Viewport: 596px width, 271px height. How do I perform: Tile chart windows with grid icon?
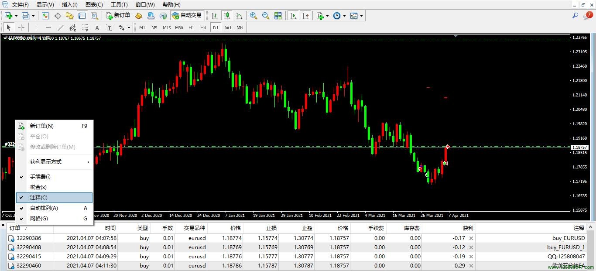click(278, 16)
